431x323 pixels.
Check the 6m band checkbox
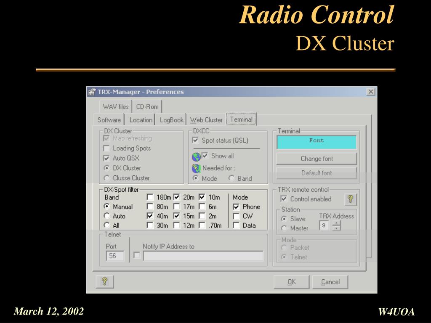coord(202,207)
